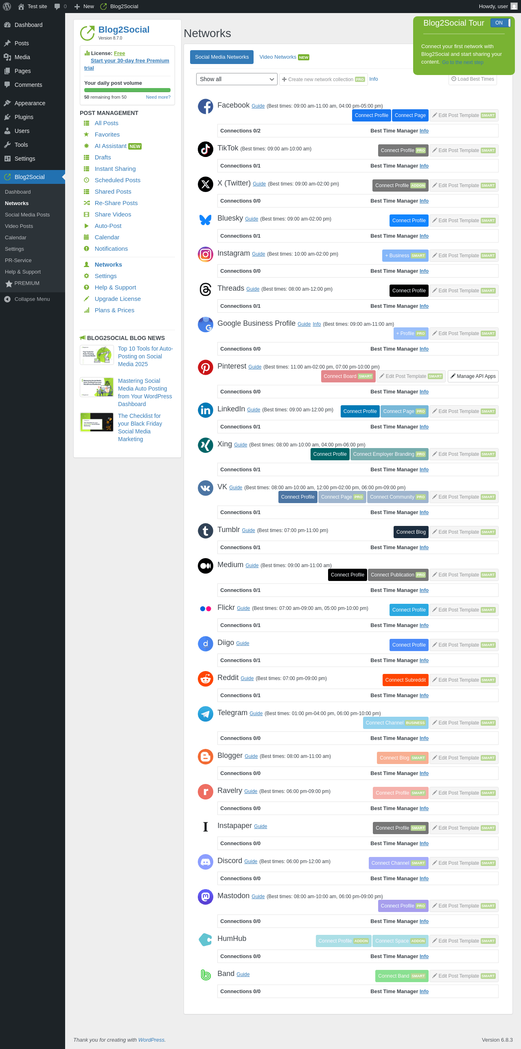Image resolution: width=521 pixels, height=1049 pixels.
Task: Click the Flickr dots logo icon
Action: [x=206, y=609]
